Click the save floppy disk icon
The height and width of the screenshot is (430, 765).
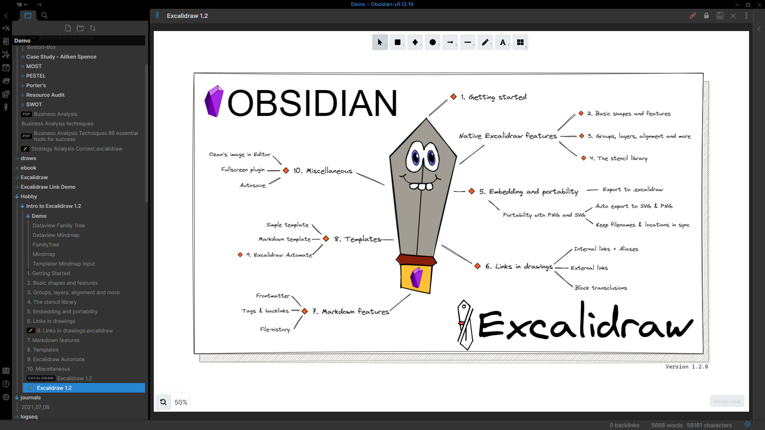pyautogui.click(x=720, y=16)
